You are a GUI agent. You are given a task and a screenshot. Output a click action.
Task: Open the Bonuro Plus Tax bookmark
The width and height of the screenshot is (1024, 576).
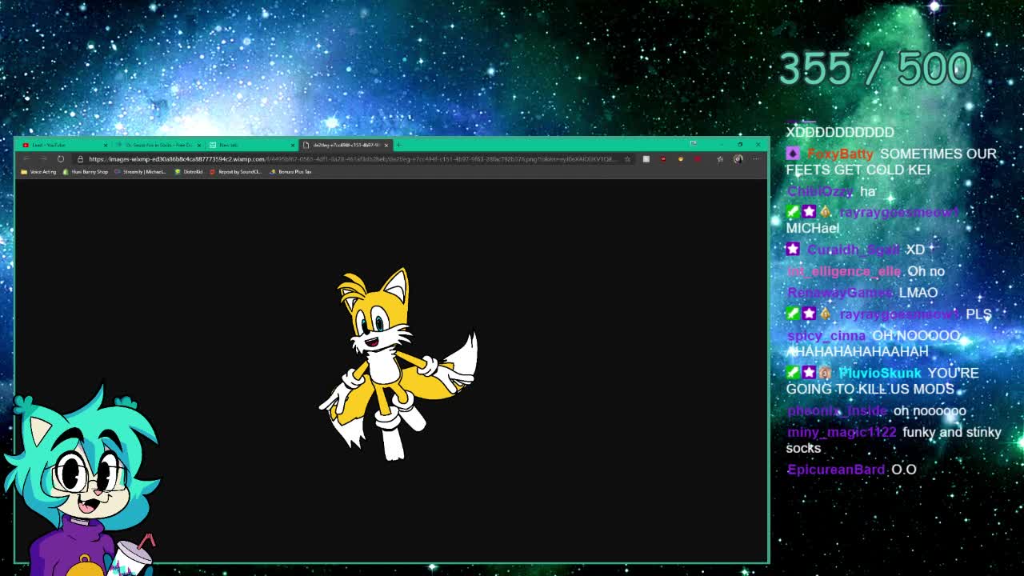(x=290, y=171)
